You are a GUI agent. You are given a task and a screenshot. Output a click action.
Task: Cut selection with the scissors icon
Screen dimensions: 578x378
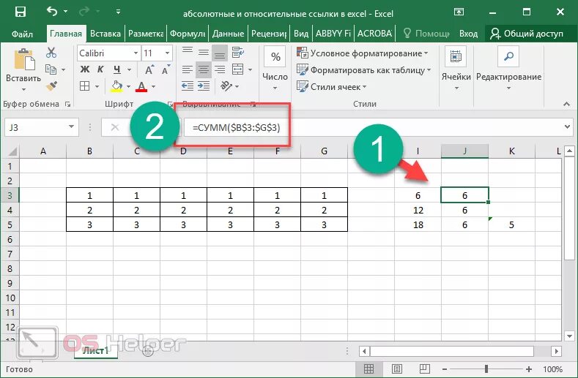pos(51,53)
